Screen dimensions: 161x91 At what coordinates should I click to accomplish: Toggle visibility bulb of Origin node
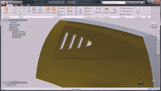[x=10, y=28]
